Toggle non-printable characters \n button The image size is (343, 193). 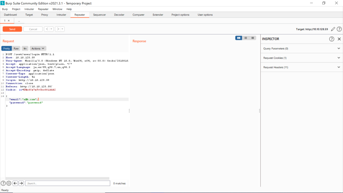point(25,49)
